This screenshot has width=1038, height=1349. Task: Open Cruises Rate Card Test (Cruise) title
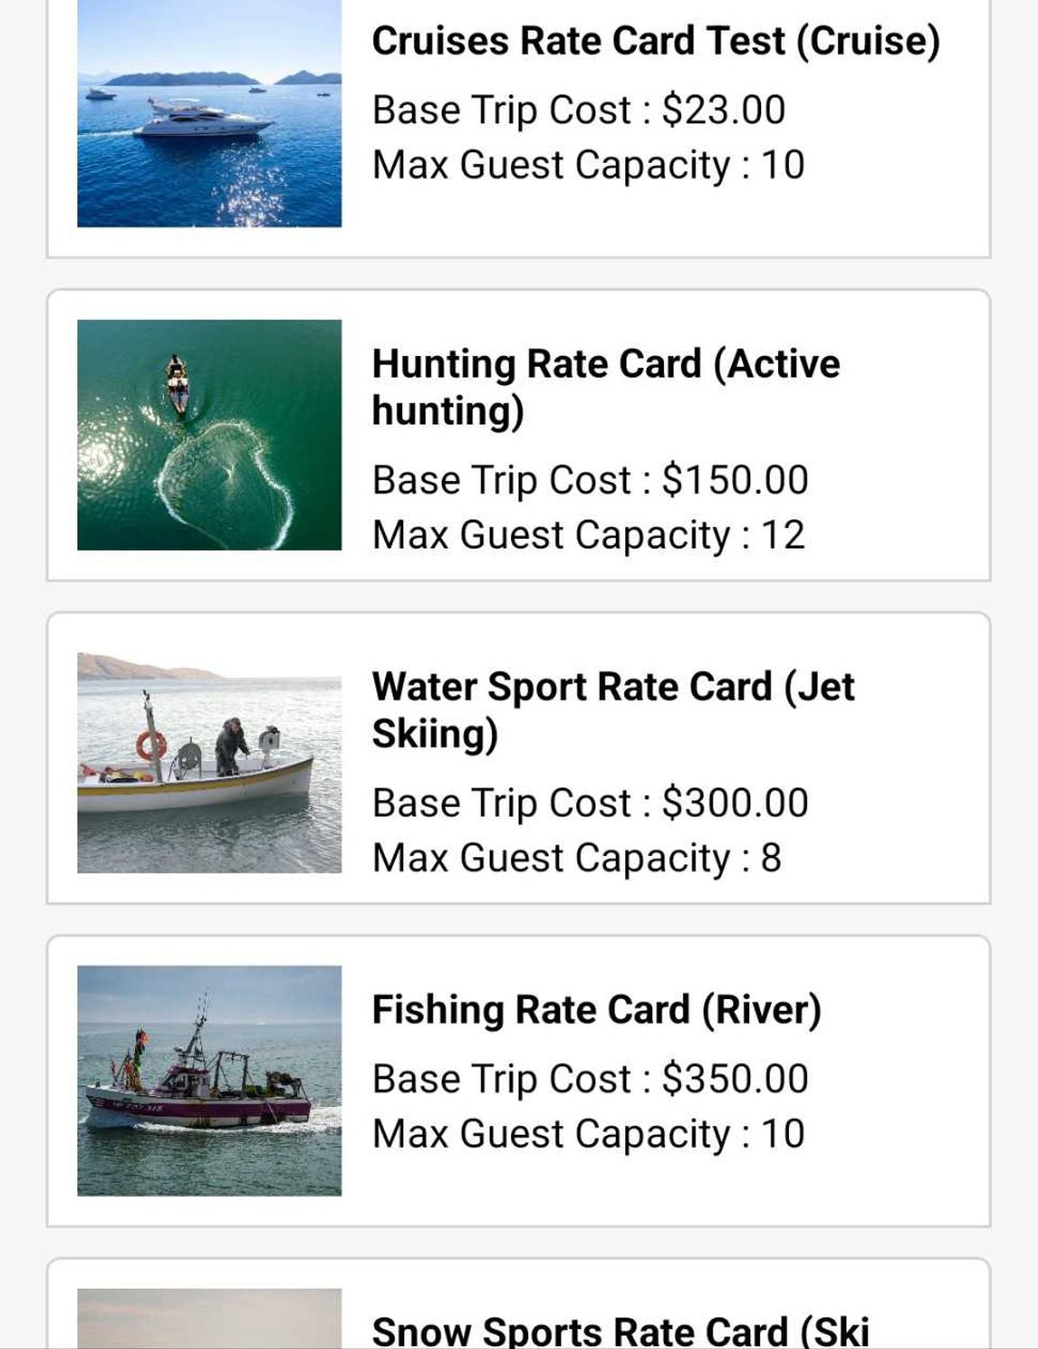[x=656, y=41]
